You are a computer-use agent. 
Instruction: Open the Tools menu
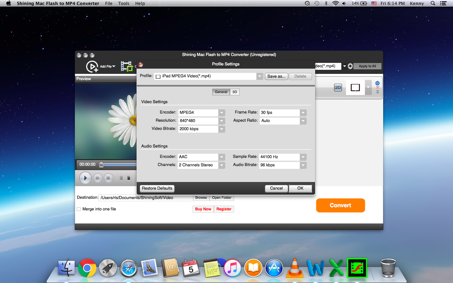click(x=124, y=3)
